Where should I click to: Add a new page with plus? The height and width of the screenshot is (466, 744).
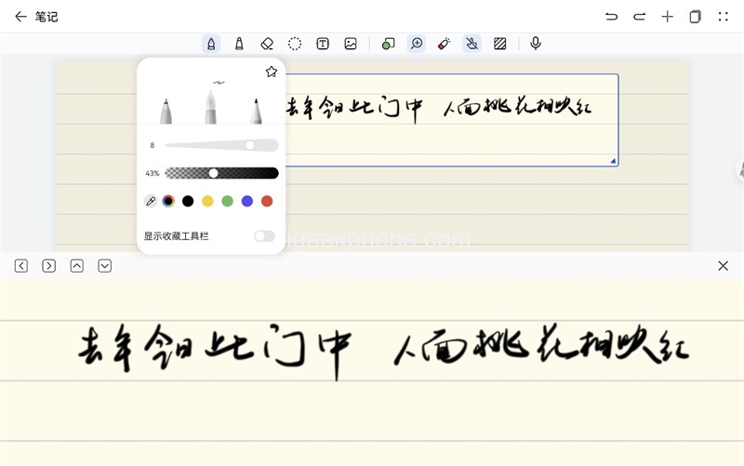[x=667, y=17]
